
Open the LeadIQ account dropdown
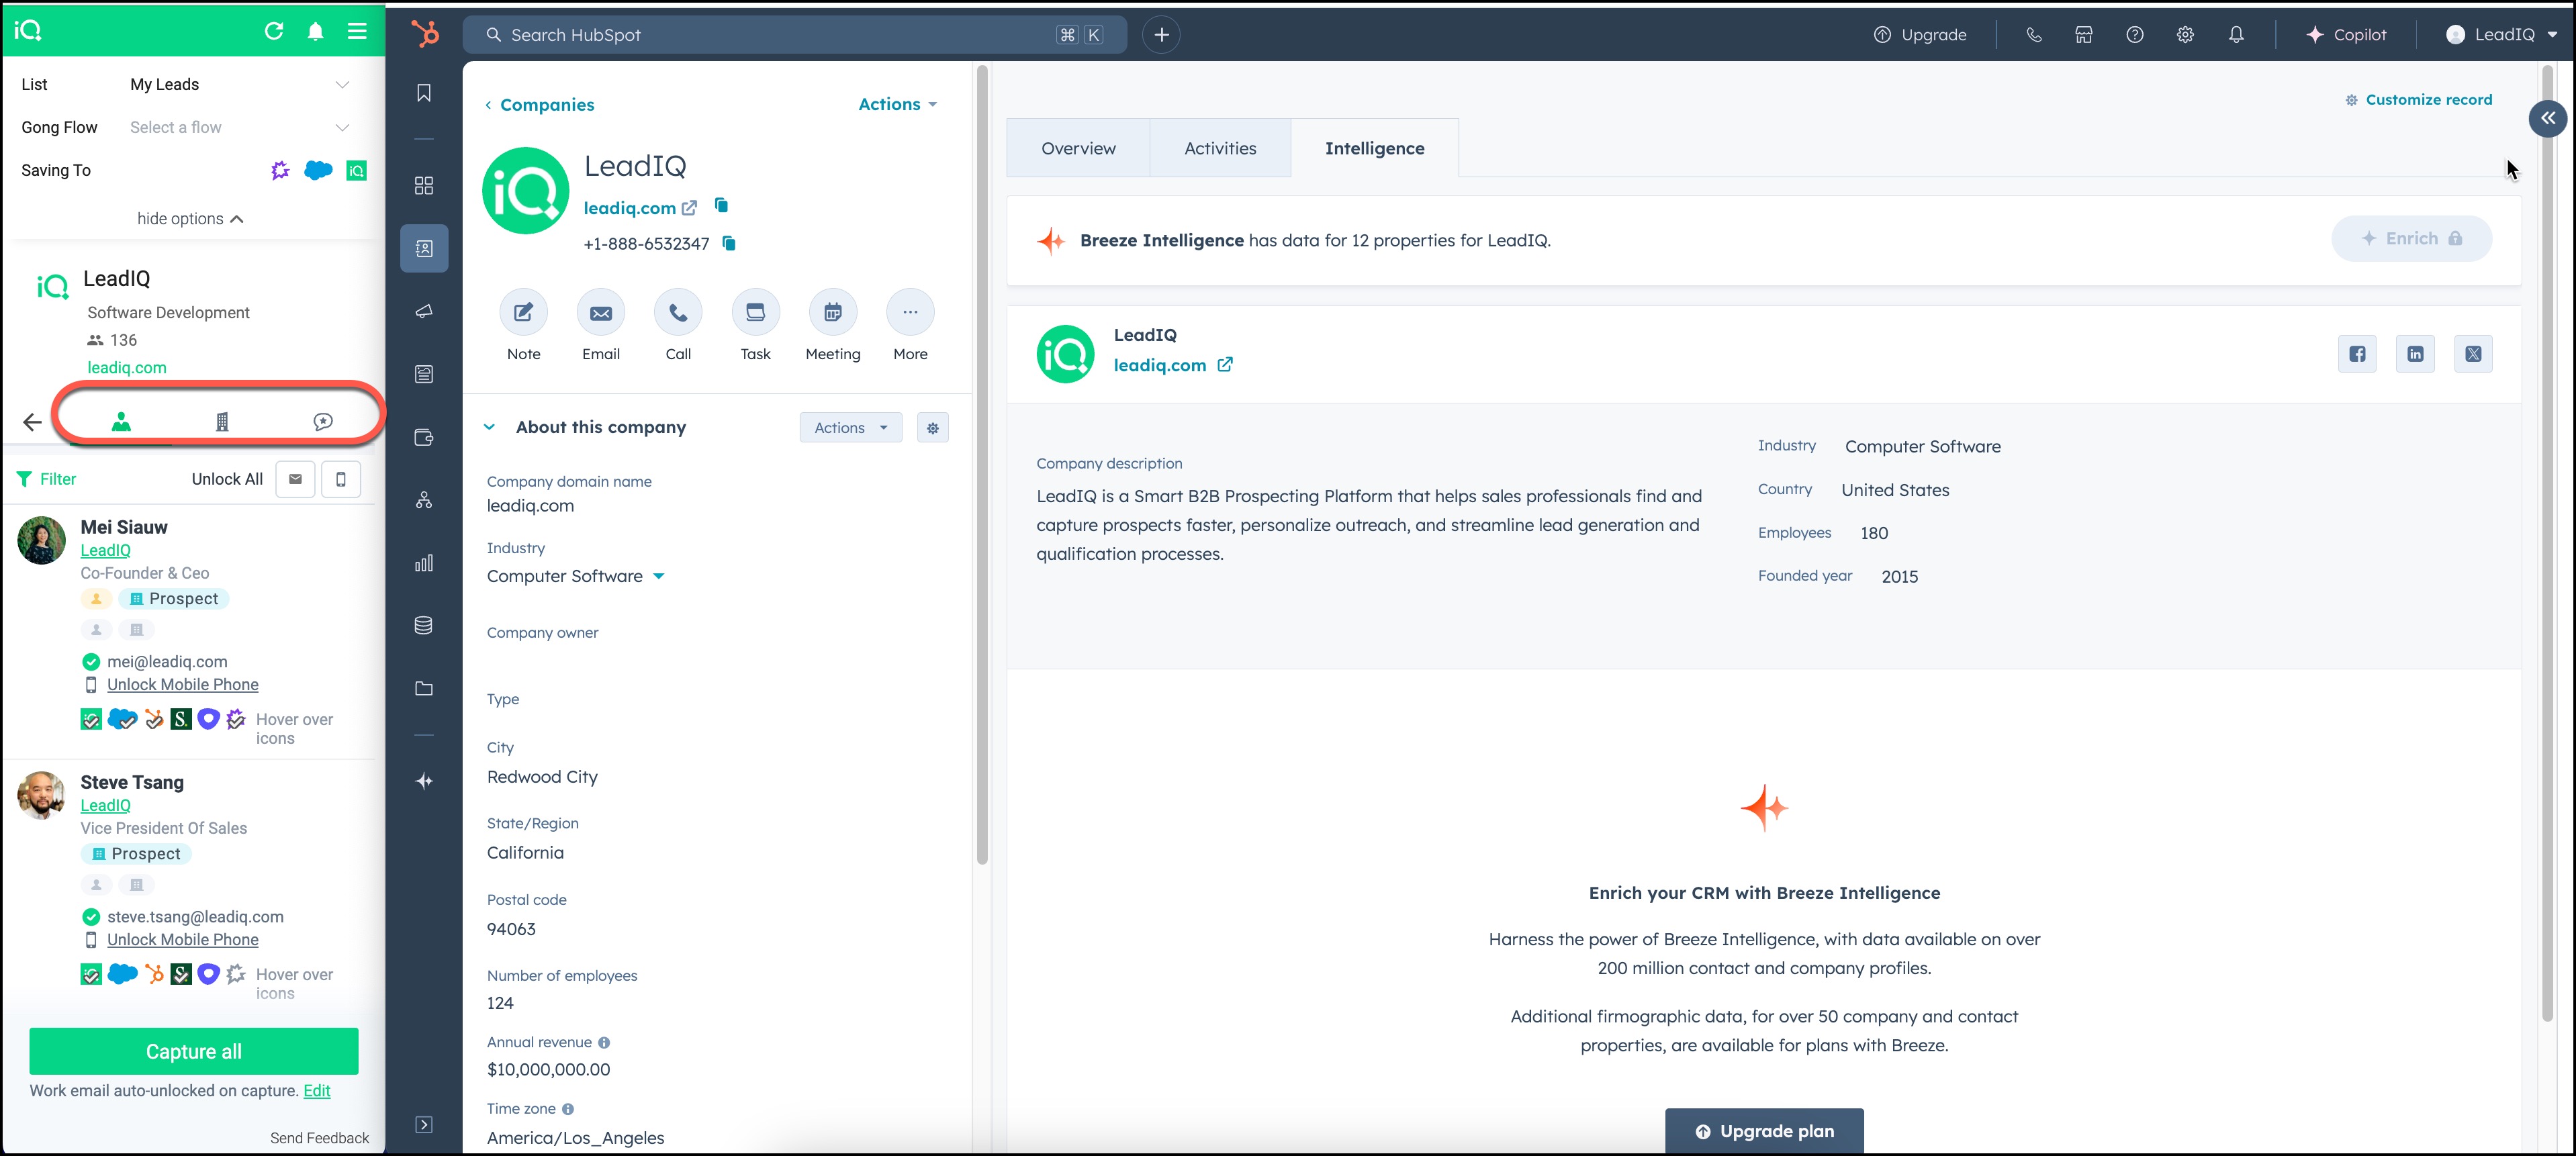click(2503, 35)
